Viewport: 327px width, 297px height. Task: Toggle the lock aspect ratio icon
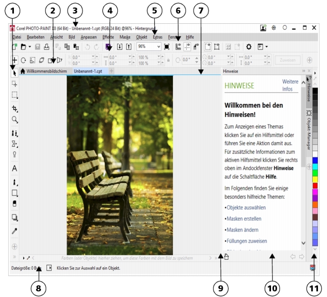click(168, 60)
